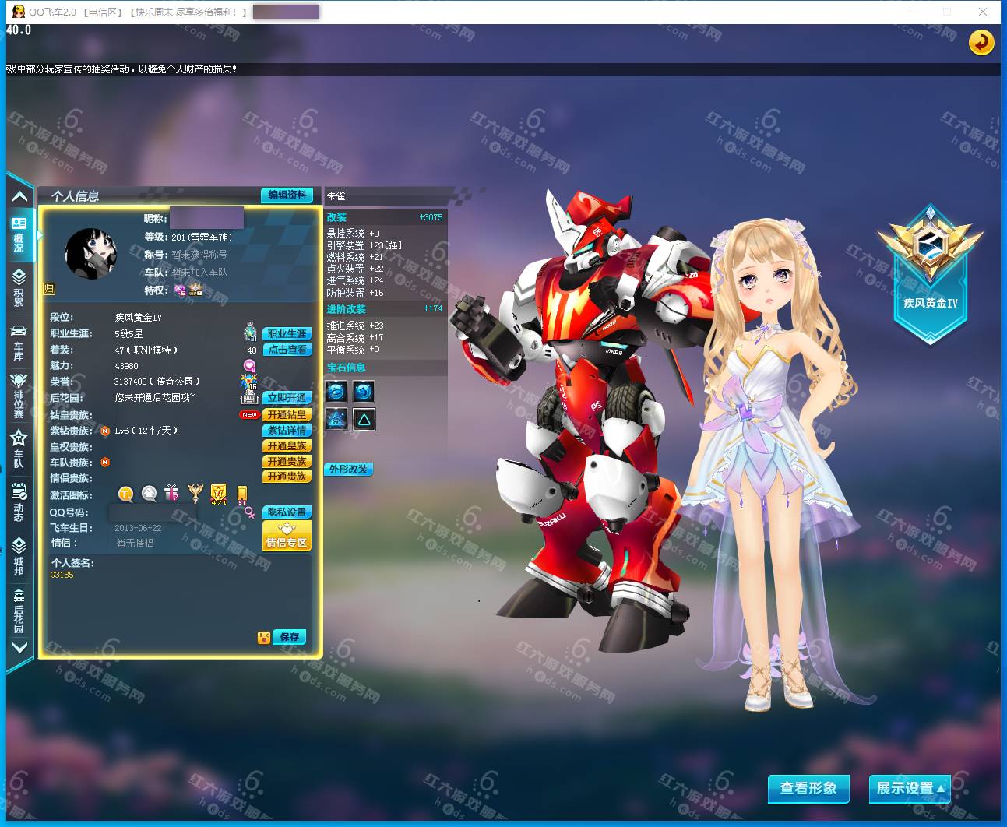Click the gift box activation icon
Screen dimensions: 1007x827
tap(171, 494)
